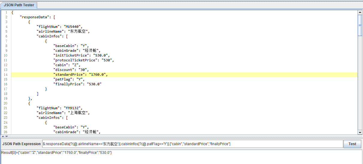Click "cabinInfos": [ on line 23
Screen dimensions: 363x164
(52, 118)
